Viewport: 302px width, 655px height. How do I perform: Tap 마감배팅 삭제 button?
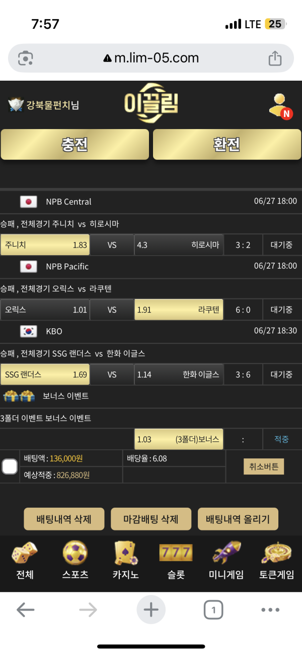click(x=151, y=519)
